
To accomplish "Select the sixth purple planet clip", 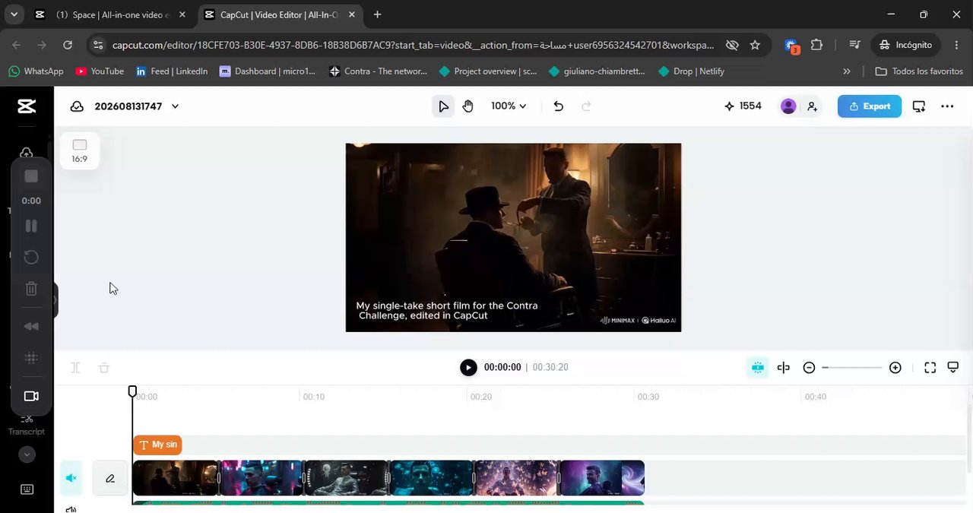I will pos(602,478).
